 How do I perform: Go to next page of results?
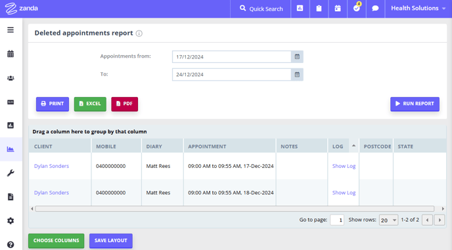point(440,220)
